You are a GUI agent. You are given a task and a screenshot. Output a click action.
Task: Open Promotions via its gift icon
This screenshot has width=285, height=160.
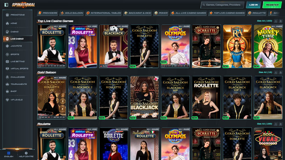coord(7,15)
